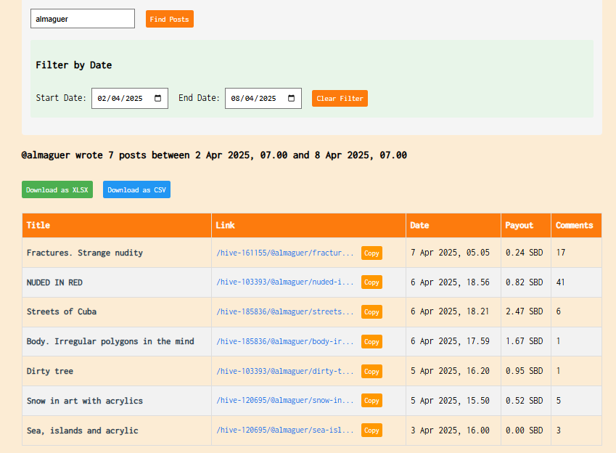Click the End Date field showing 08/04/2025
616x453 pixels.
(263, 98)
